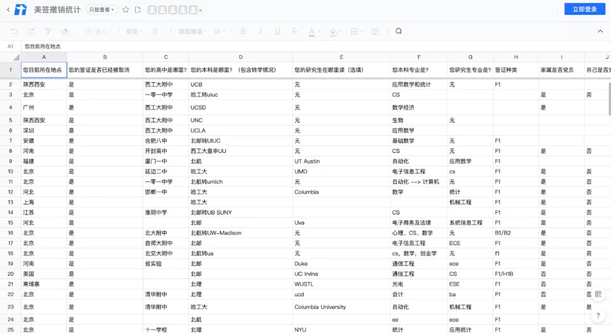The width and height of the screenshot is (611, 334).
Task: Toggle strikethrough formatting
Action: pyautogui.click(x=294, y=31)
